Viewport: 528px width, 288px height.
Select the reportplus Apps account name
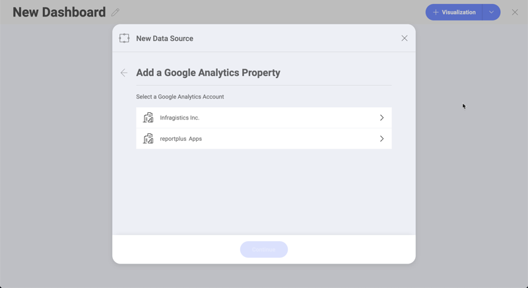pos(181,139)
